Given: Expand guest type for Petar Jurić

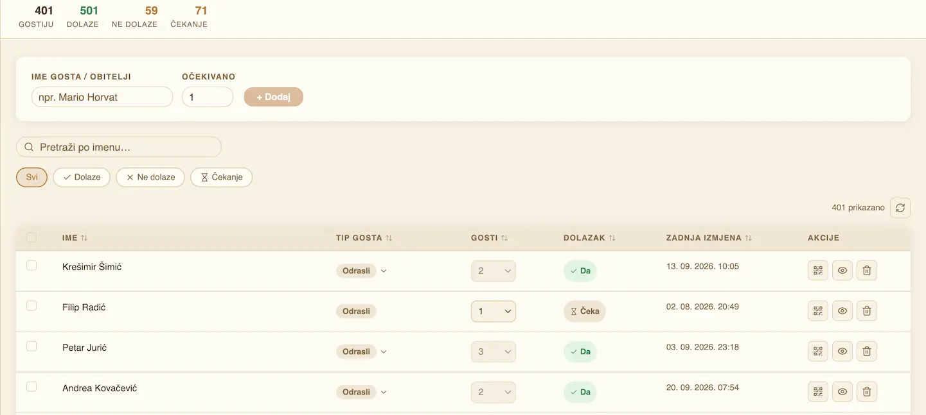Looking at the screenshot, I should point(384,351).
